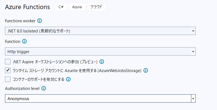Select the .NET 8.0 Isolated combo box text
The height and width of the screenshot is (110, 217).
pyautogui.click(x=39, y=31)
